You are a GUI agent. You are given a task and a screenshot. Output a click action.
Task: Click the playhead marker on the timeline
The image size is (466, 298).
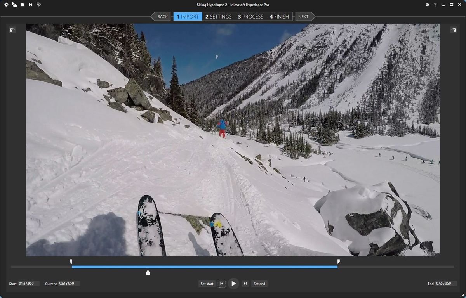[148, 272]
